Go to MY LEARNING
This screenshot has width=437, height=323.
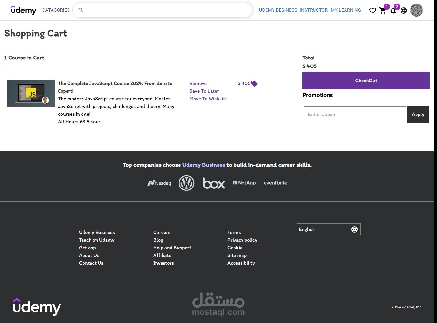(346, 10)
